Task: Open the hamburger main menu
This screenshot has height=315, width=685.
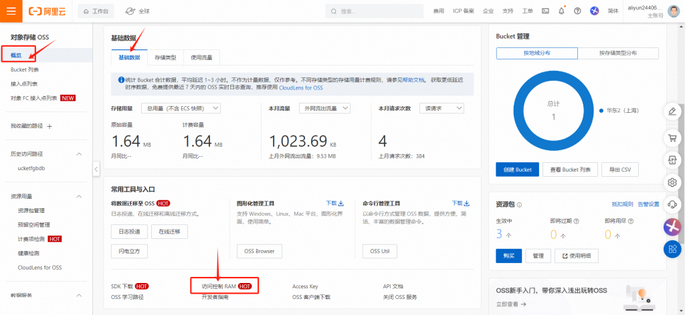Action: click(11, 11)
